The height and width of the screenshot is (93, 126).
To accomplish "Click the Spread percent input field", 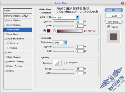I will click(x=80, y=47).
